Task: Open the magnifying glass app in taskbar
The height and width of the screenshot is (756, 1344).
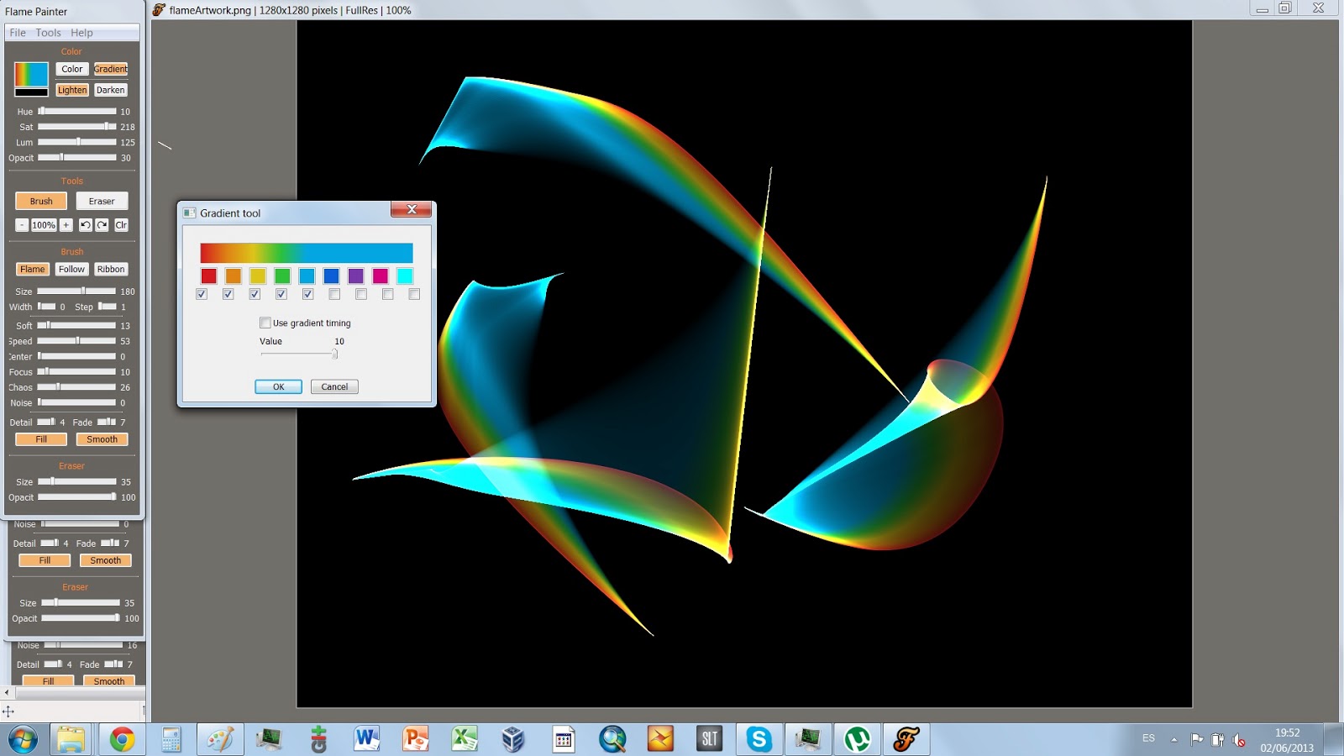Action: click(x=612, y=739)
